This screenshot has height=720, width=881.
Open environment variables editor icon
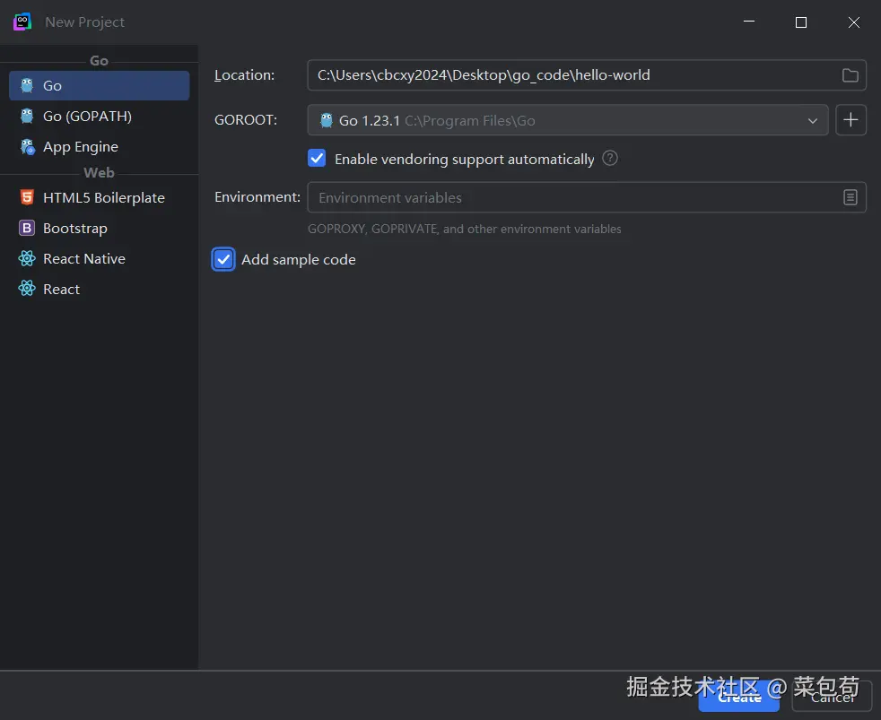point(850,197)
